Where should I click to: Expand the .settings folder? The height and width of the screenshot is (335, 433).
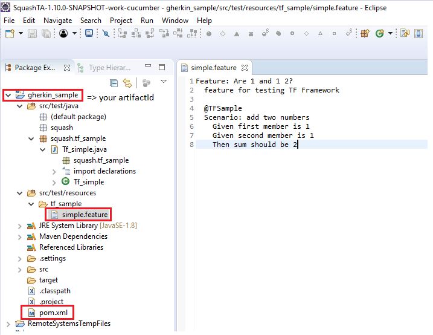point(19,259)
